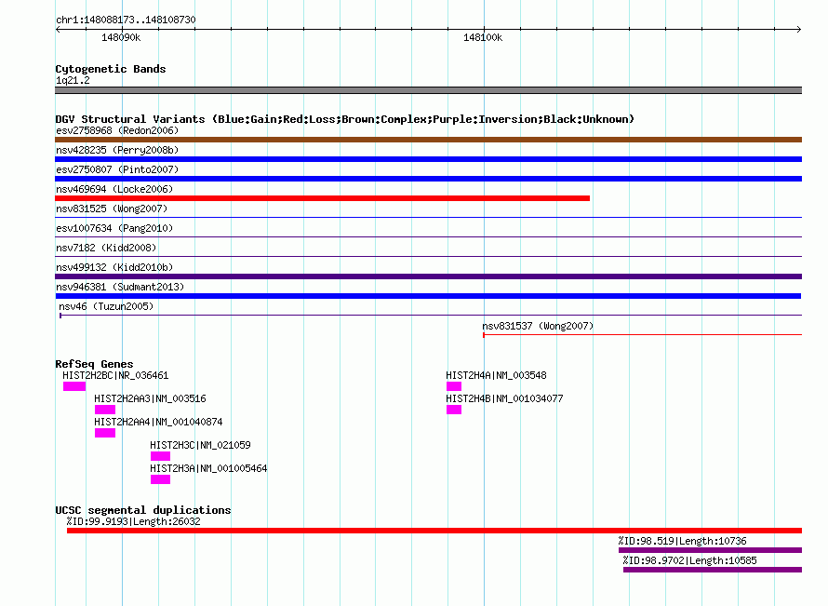Select the 1q21.2 band label

73,80
